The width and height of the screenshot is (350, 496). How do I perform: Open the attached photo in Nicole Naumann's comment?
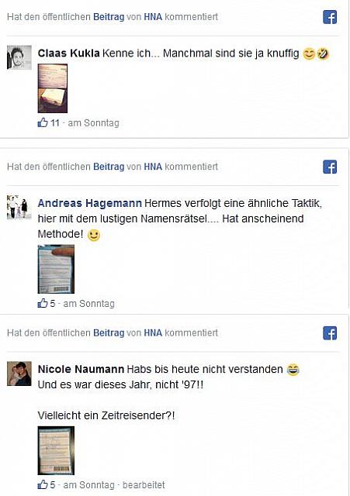[56, 451]
